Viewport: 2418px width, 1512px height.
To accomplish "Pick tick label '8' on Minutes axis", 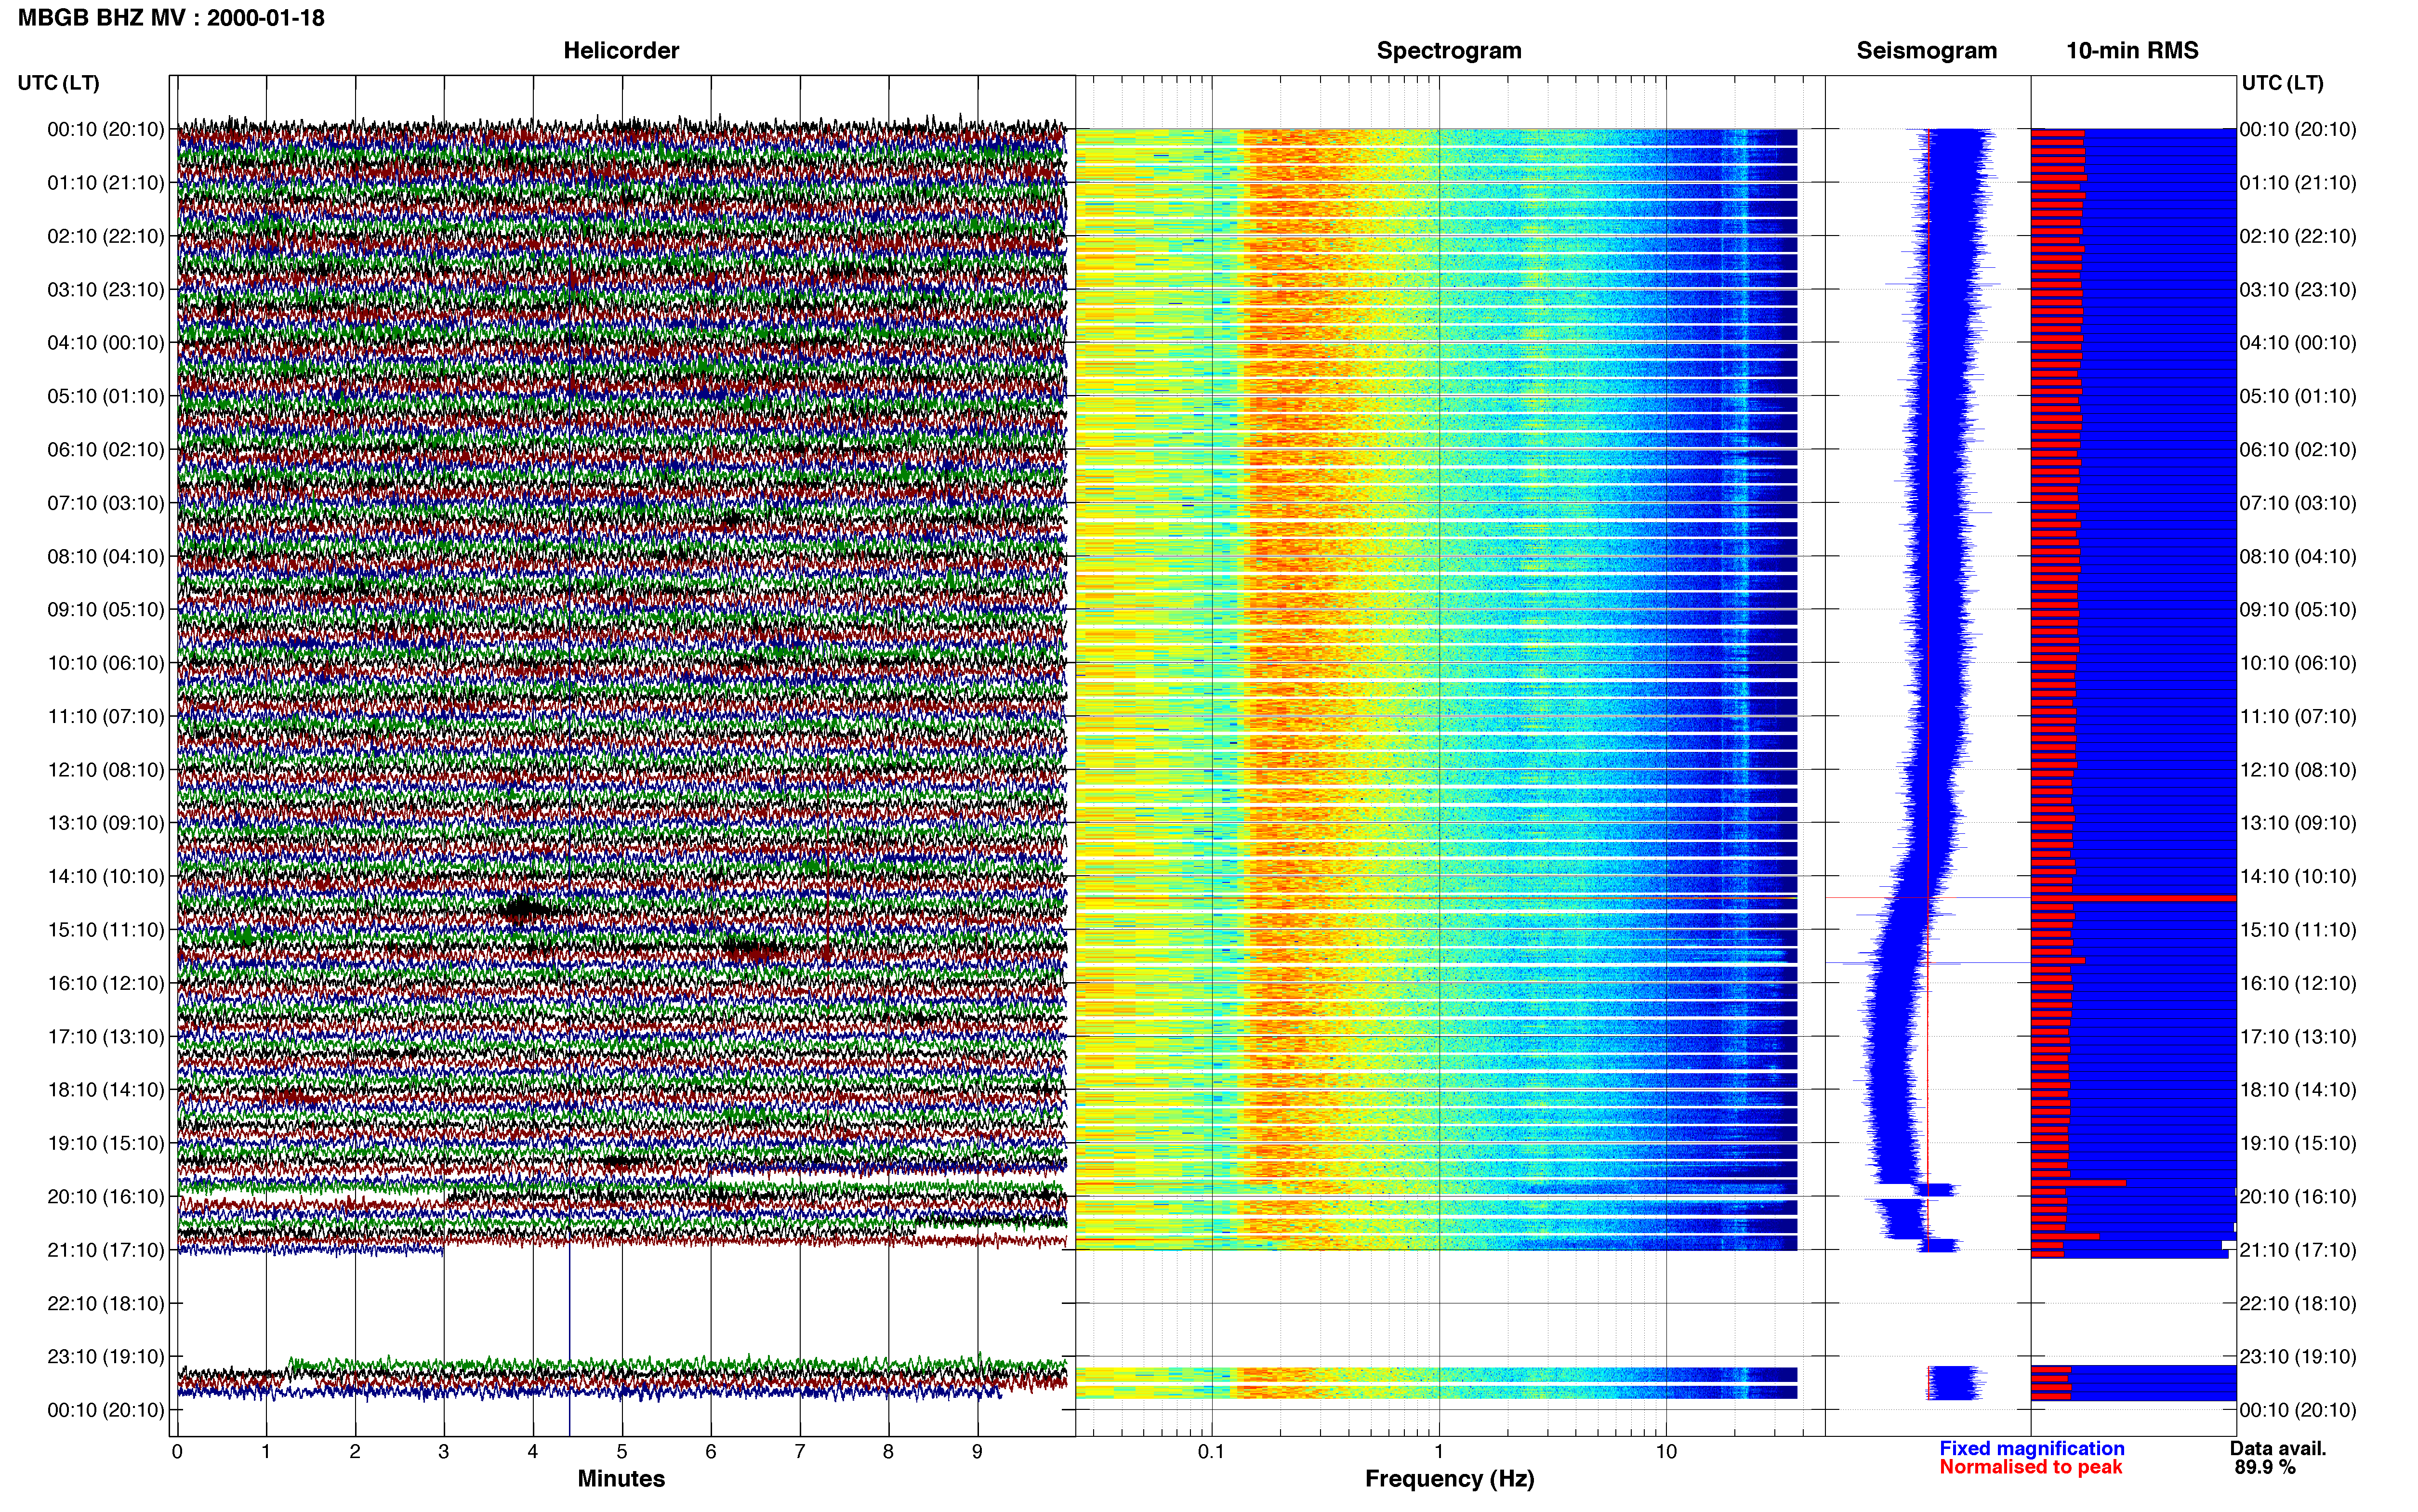I will pyautogui.click(x=888, y=1452).
